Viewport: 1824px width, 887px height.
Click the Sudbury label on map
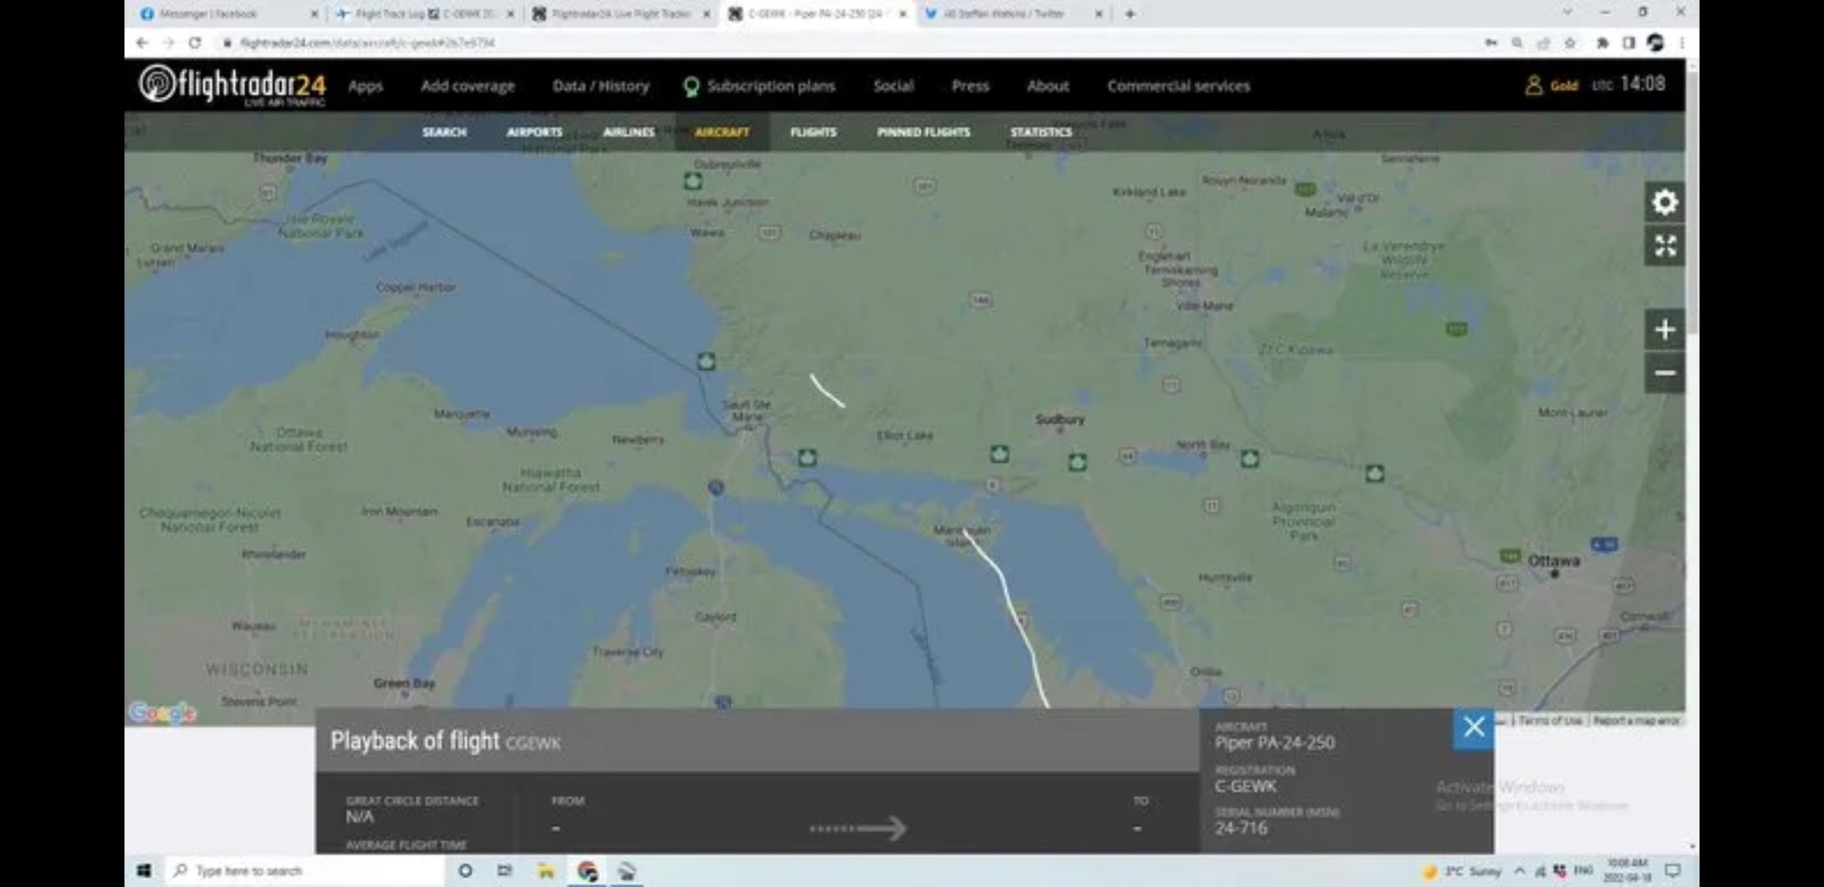(1060, 419)
